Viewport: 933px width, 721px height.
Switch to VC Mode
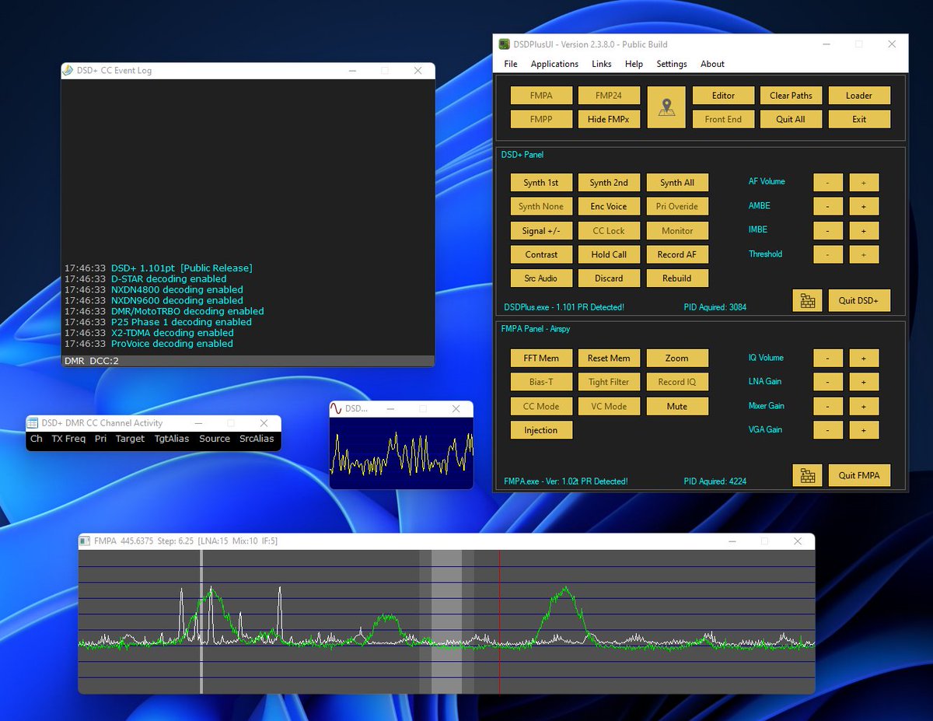pos(609,406)
